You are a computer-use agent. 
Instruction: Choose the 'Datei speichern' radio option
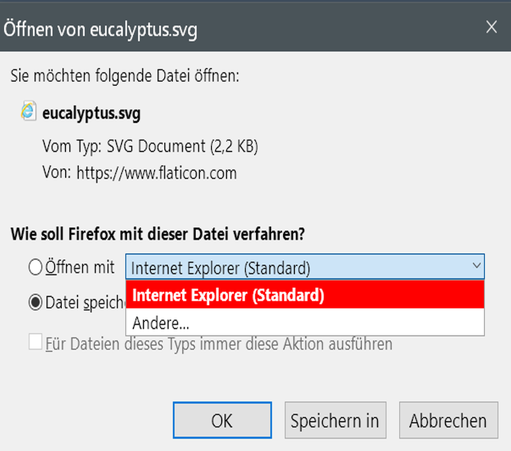pyautogui.click(x=35, y=302)
